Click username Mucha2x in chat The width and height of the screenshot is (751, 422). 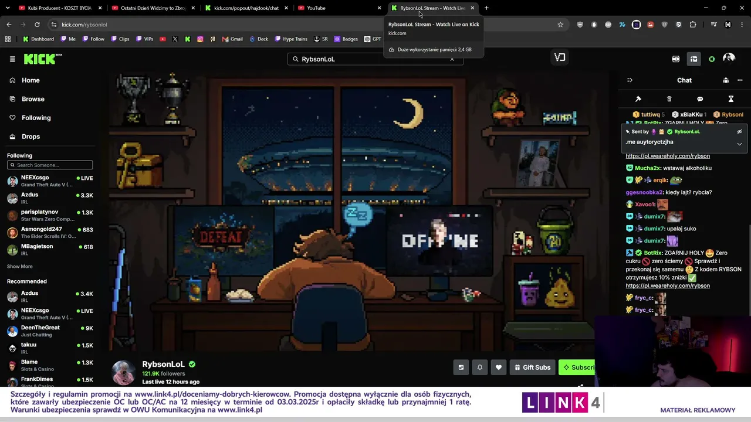pyautogui.click(x=647, y=168)
